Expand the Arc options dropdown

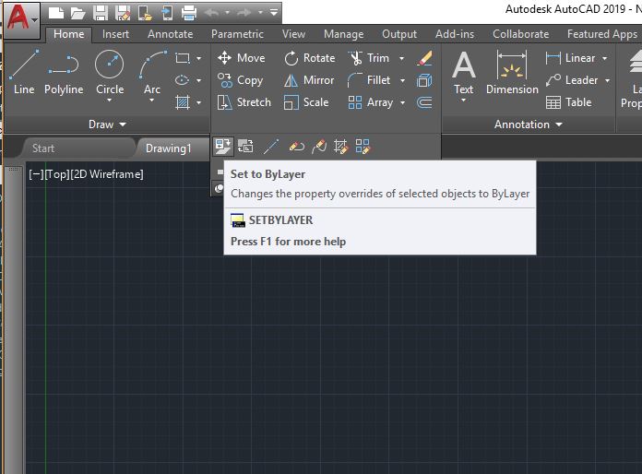[x=152, y=101]
